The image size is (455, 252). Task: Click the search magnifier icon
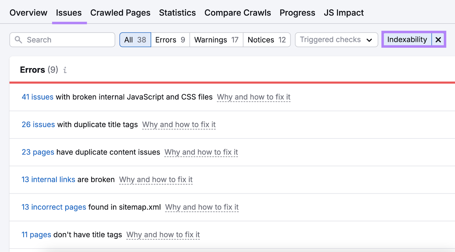pyautogui.click(x=18, y=40)
